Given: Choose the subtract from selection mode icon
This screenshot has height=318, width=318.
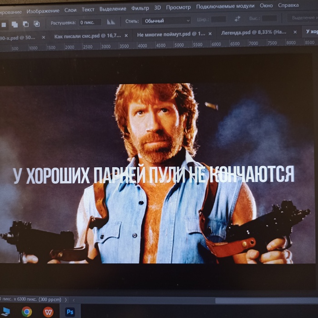Looking at the screenshot, I should 25,24.
